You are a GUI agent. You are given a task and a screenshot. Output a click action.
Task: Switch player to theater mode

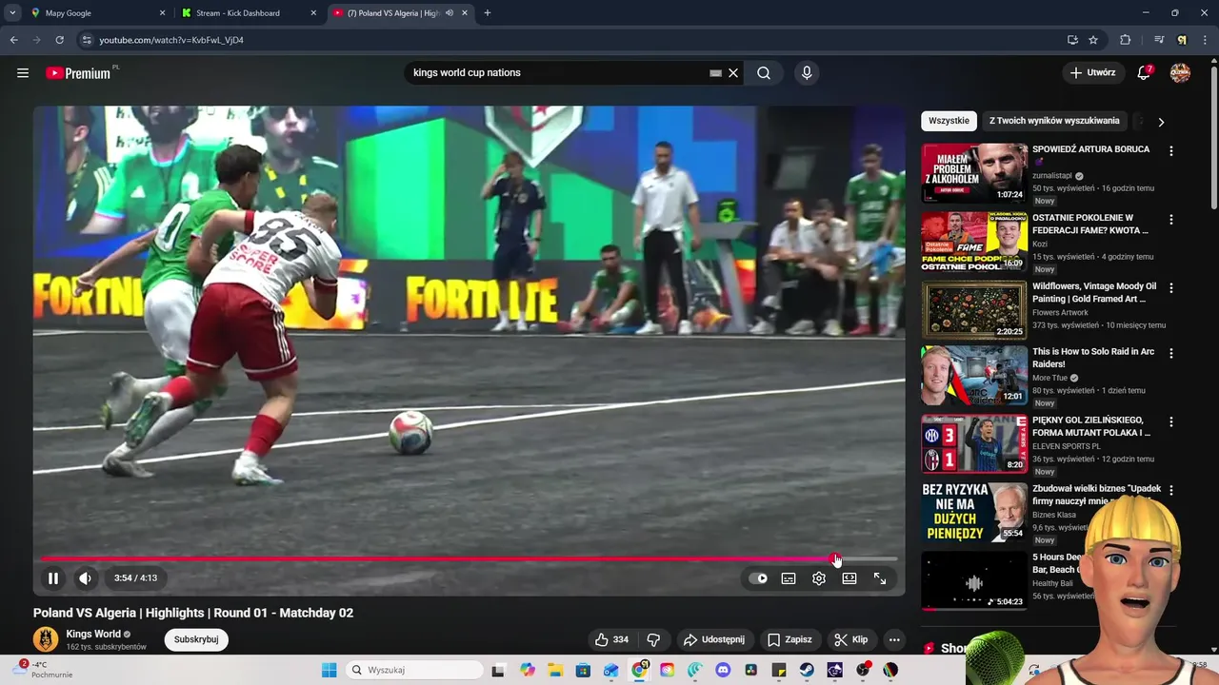tap(849, 578)
